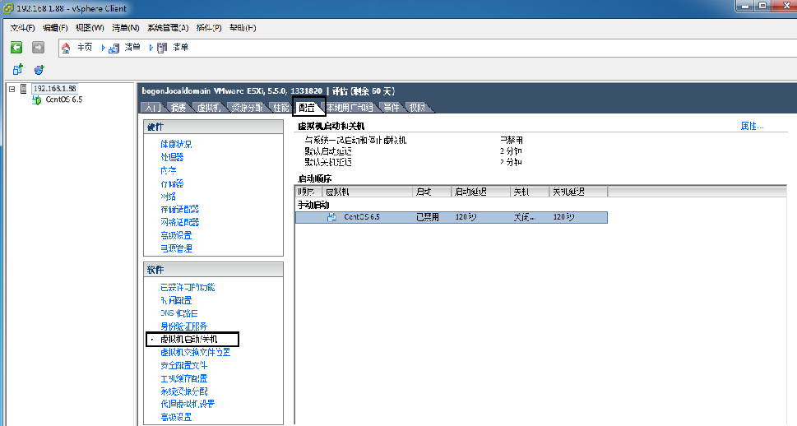The width and height of the screenshot is (797, 426).
Task: Open the 视图(W) menu
Action: [x=90, y=28]
